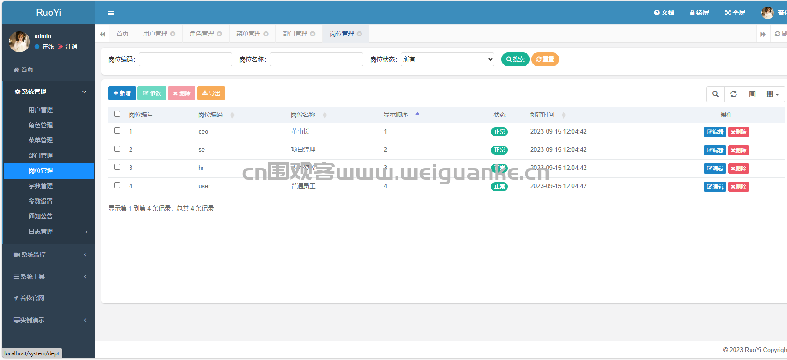Image resolution: width=787 pixels, height=360 pixels.
Task: Close the 用户管理 tab via its X icon
Action: tap(173, 34)
